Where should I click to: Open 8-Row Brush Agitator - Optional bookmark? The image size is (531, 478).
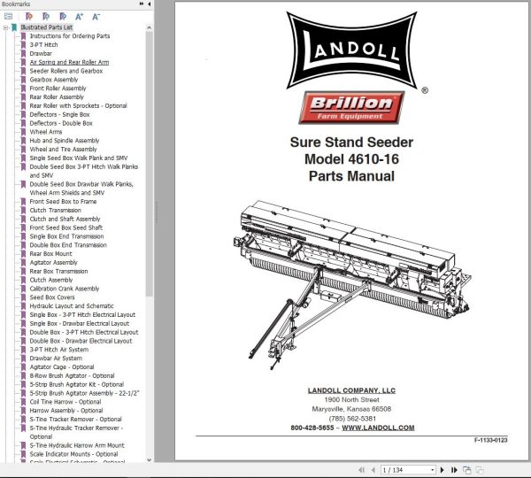click(x=73, y=375)
